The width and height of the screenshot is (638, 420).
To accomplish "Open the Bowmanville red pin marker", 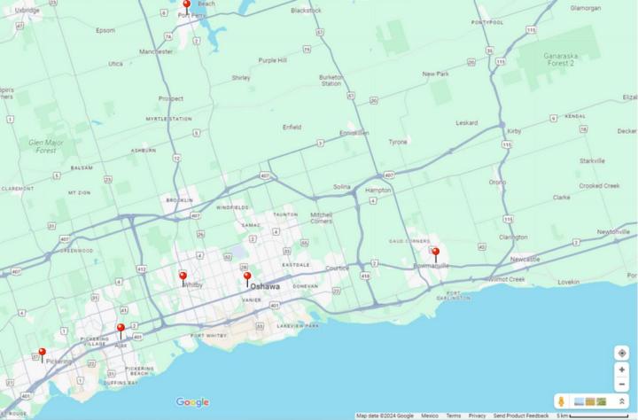I will (x=435, y=253).
